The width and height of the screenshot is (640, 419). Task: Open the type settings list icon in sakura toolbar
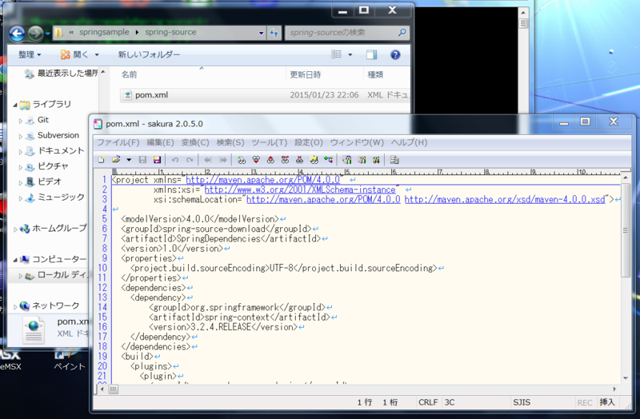pos(347,159)
